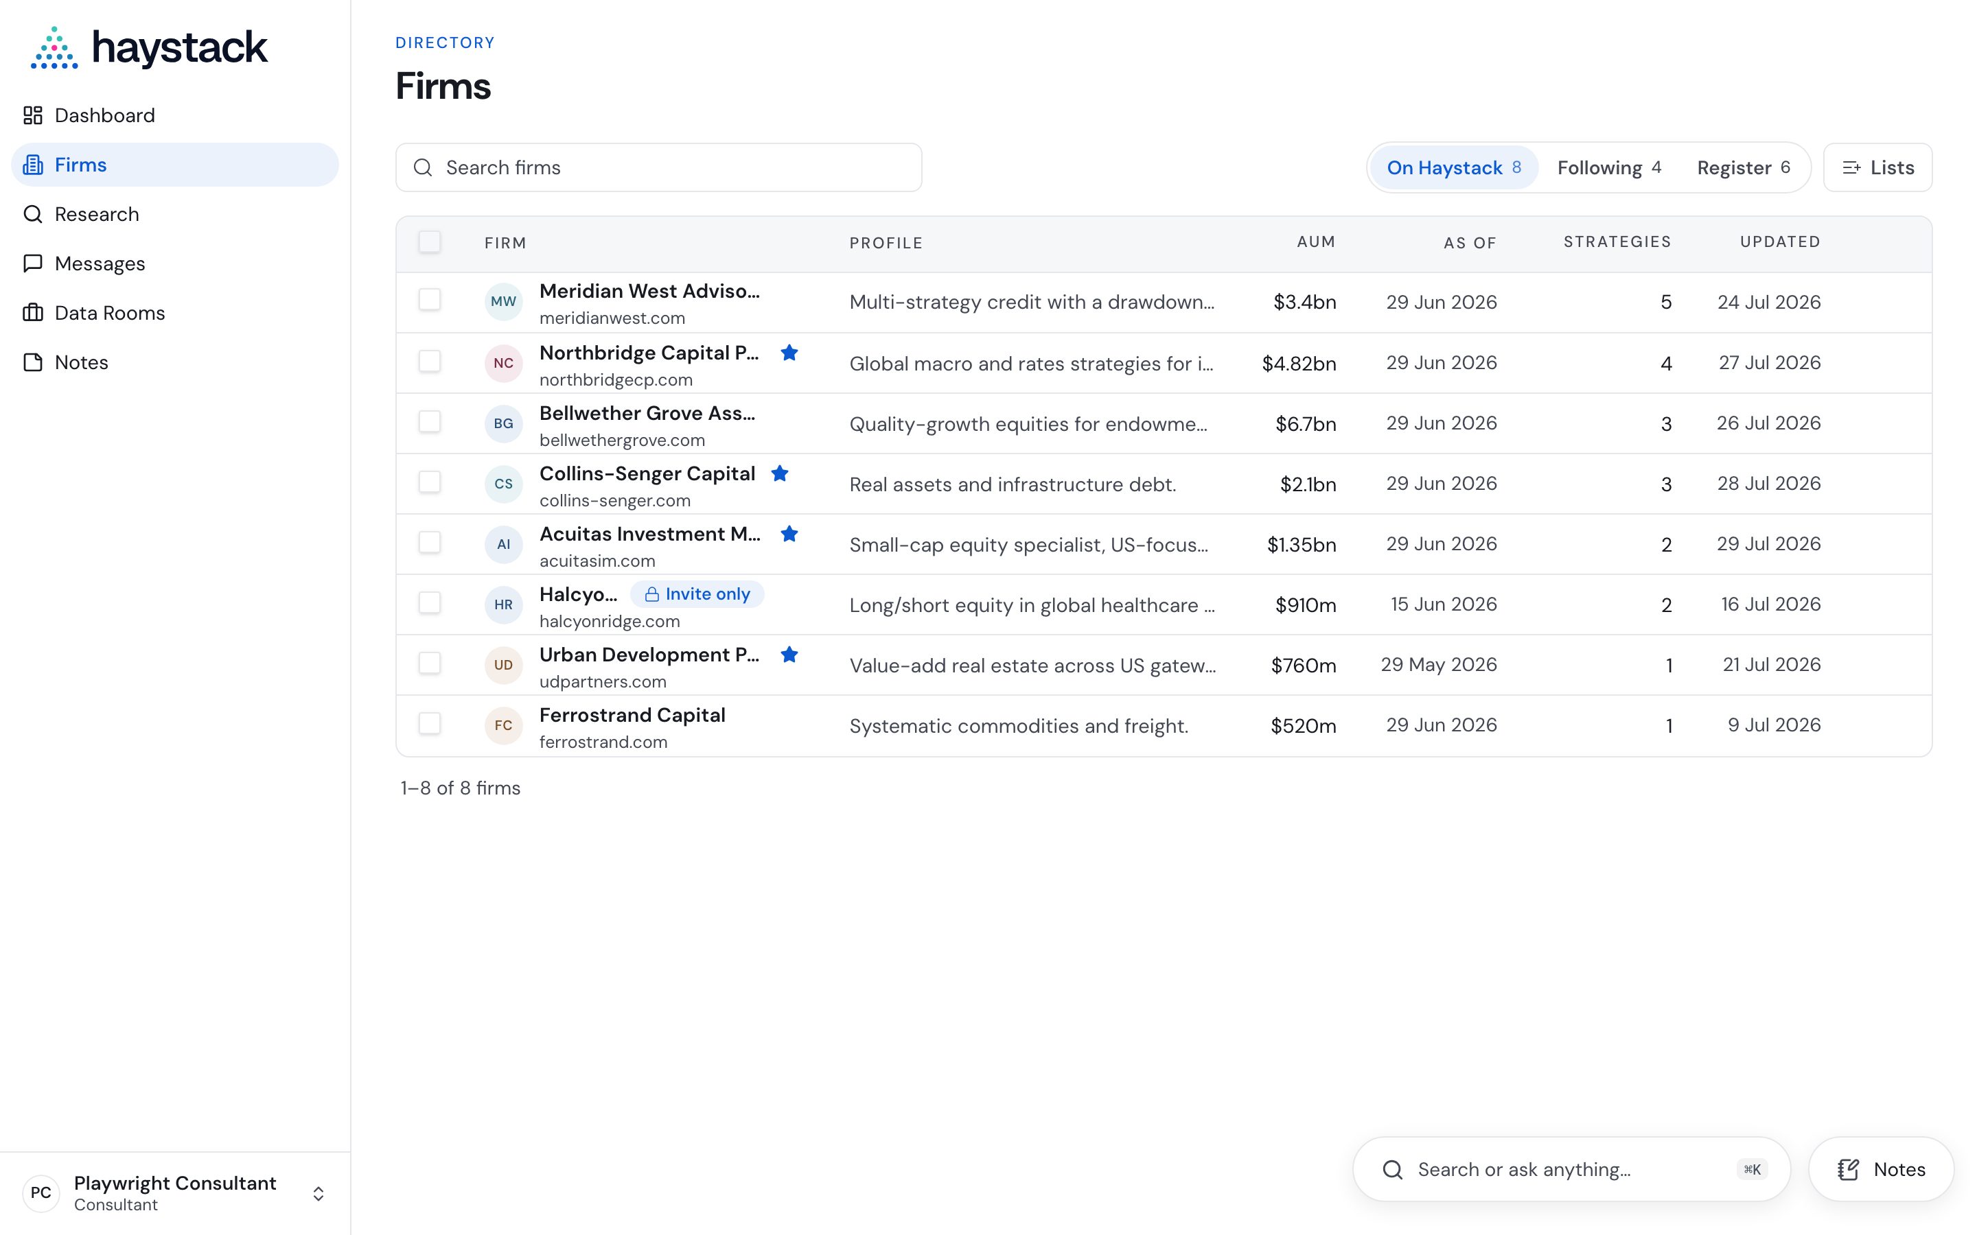Click the Data Rooms briefcase icon
The width and height of the screenshot is (1977, 1235).
(x=33, y=313)
